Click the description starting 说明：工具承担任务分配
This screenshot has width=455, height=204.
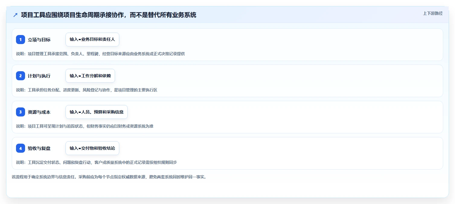[x=87, y=90]
